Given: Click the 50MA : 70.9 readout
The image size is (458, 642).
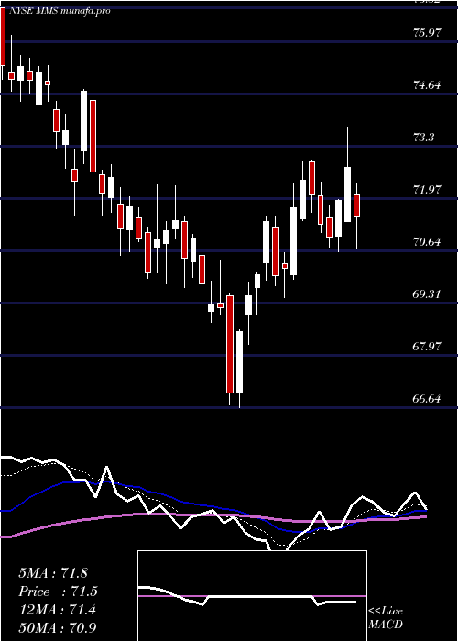Looking at the screenshot, I should tap(58, 627).
